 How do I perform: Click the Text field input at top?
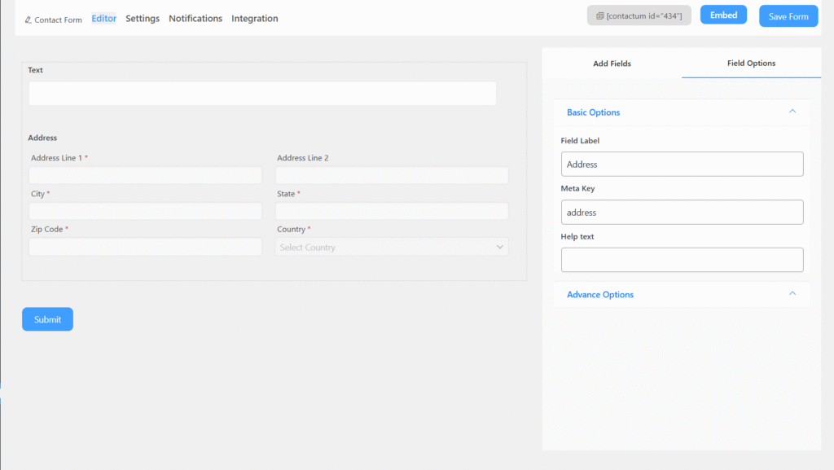[x=262, y=94]
